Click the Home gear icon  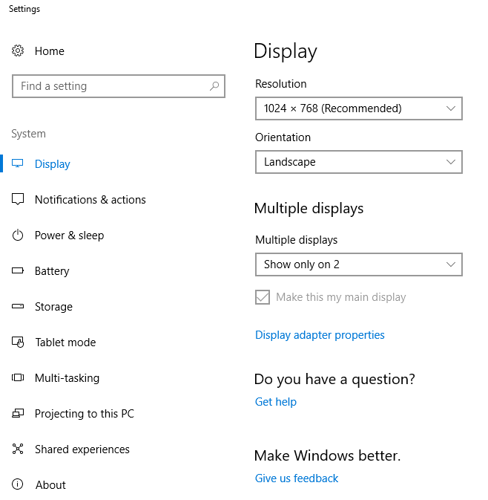coord(18,51)
